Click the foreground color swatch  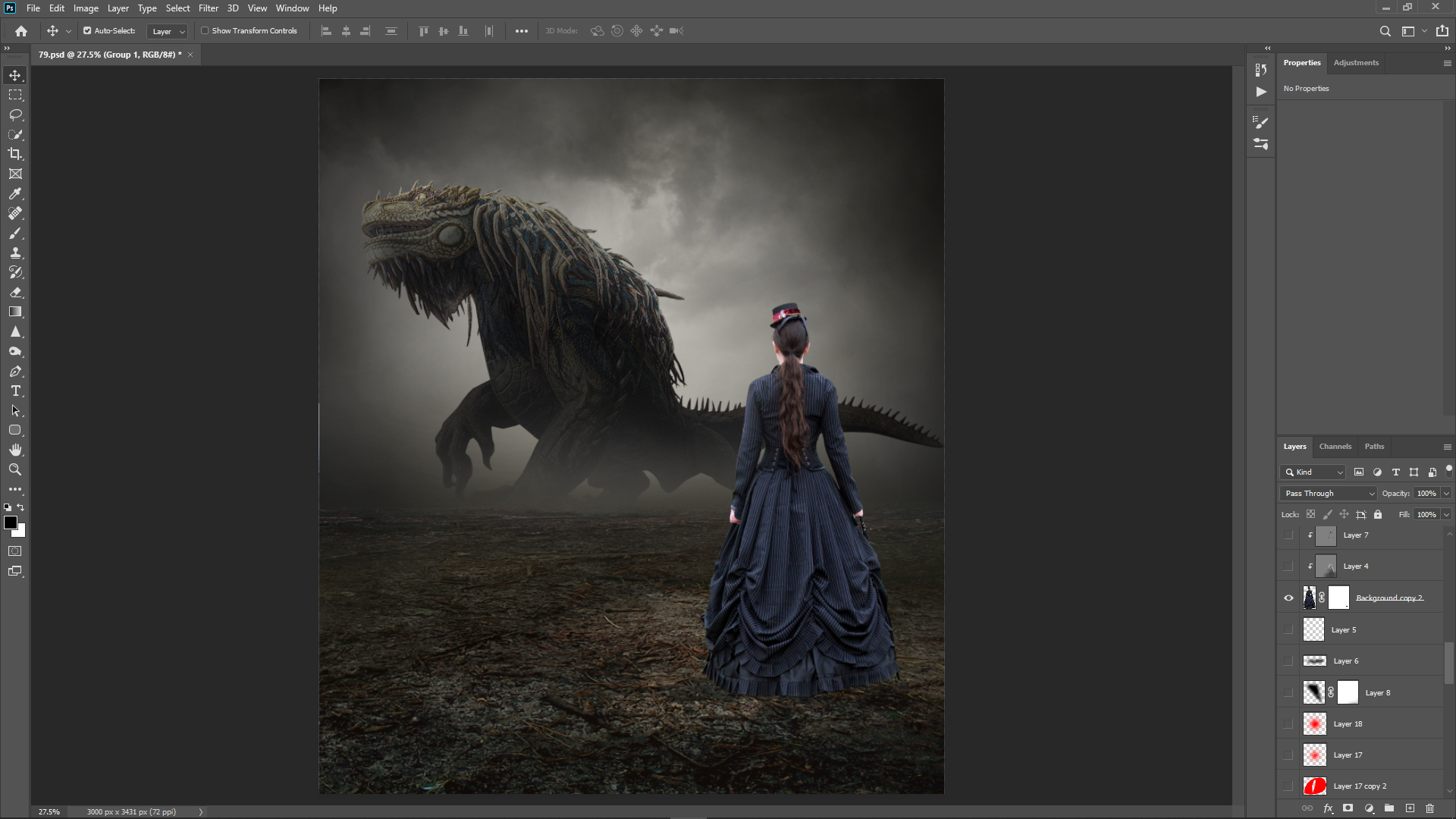coord(11,522)
